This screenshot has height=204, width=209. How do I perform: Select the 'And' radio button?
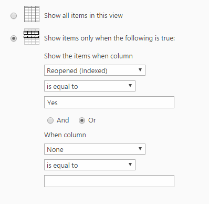[50, 120]
